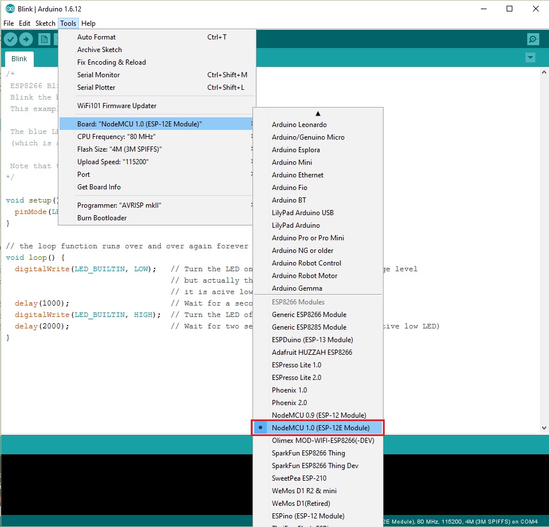Screen dimensions: 549x527
Task: Click Get Board Info
Action: point(156,187)
